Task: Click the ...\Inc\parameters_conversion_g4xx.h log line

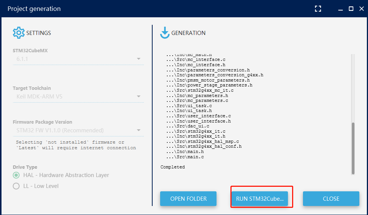Action: [x=215, y=75]
